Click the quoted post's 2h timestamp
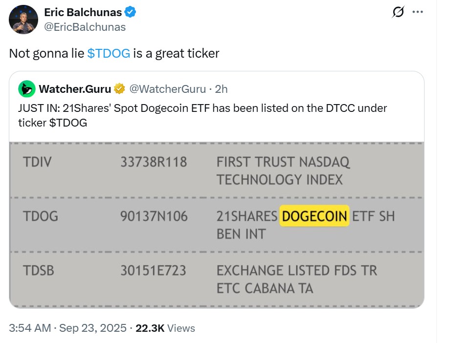 (222, 89)
